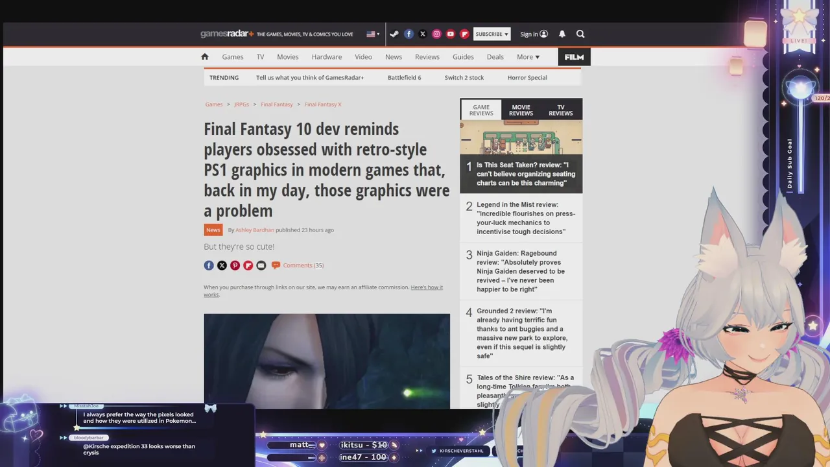Open the X icon in the header
Image resolution: width=830 pixels, height=467 pixels.
tap(423, 34)
